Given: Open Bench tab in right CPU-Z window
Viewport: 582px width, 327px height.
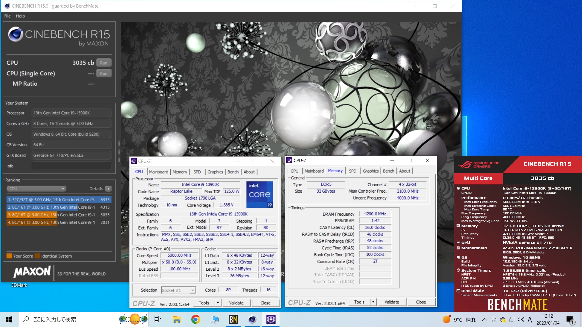Looking at the screenshot, I should [389, 171].
